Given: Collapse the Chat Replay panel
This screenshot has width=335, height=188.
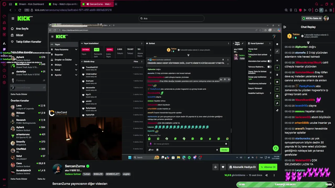Looking at the screenshot, I should 285,27.
